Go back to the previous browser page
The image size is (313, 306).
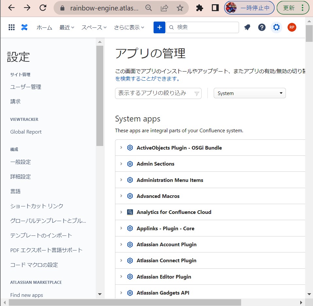coord(11,8)
